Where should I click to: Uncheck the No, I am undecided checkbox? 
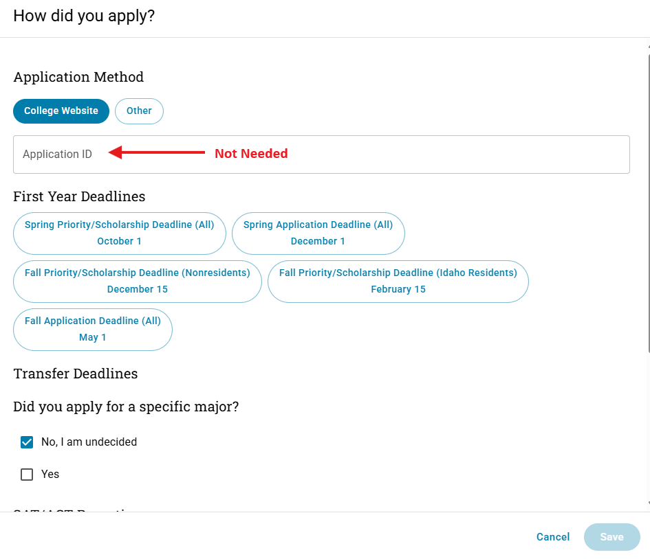tap(27, 442)
